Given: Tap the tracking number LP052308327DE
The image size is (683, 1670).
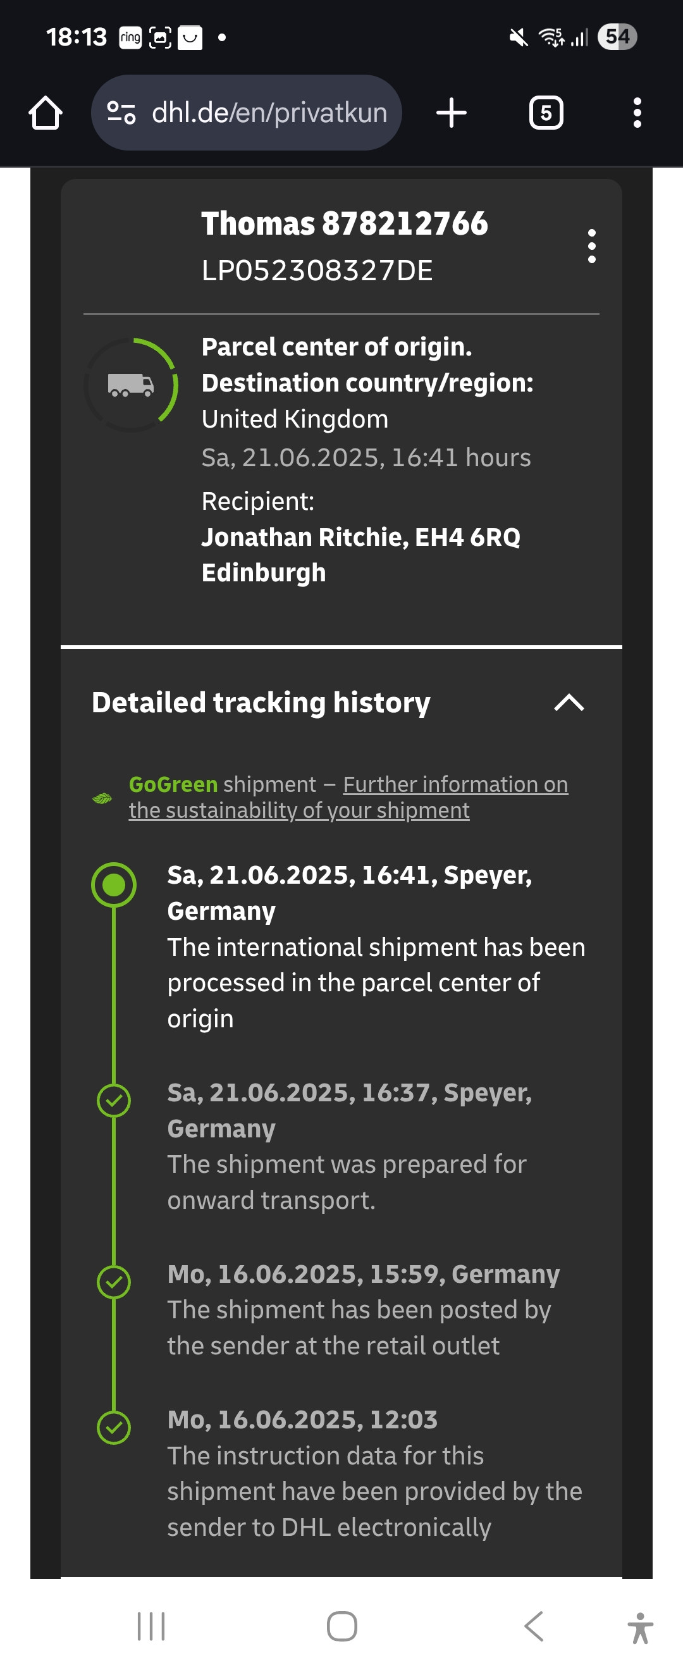Looking at the screenshot, I should (317, 270).
